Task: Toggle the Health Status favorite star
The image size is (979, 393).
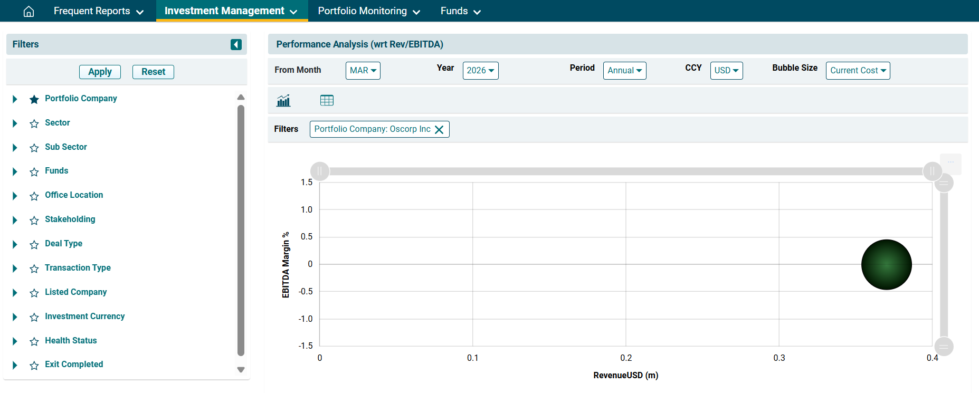Action: click(34, 341)
